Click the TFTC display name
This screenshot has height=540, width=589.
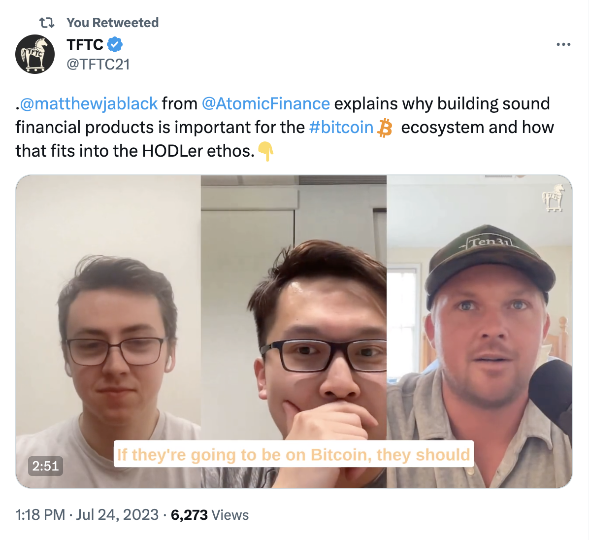(85, 45)
